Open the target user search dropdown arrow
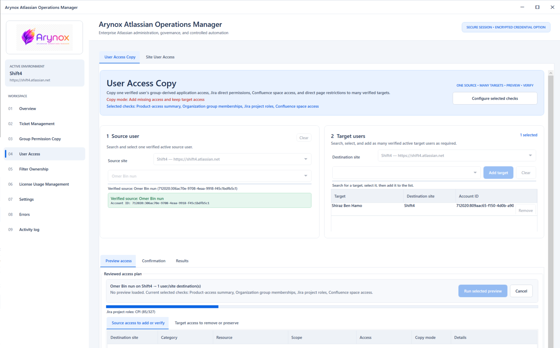The width and height of the screenshot is (560, 348). pyautogui.click(x=475, y=173)
